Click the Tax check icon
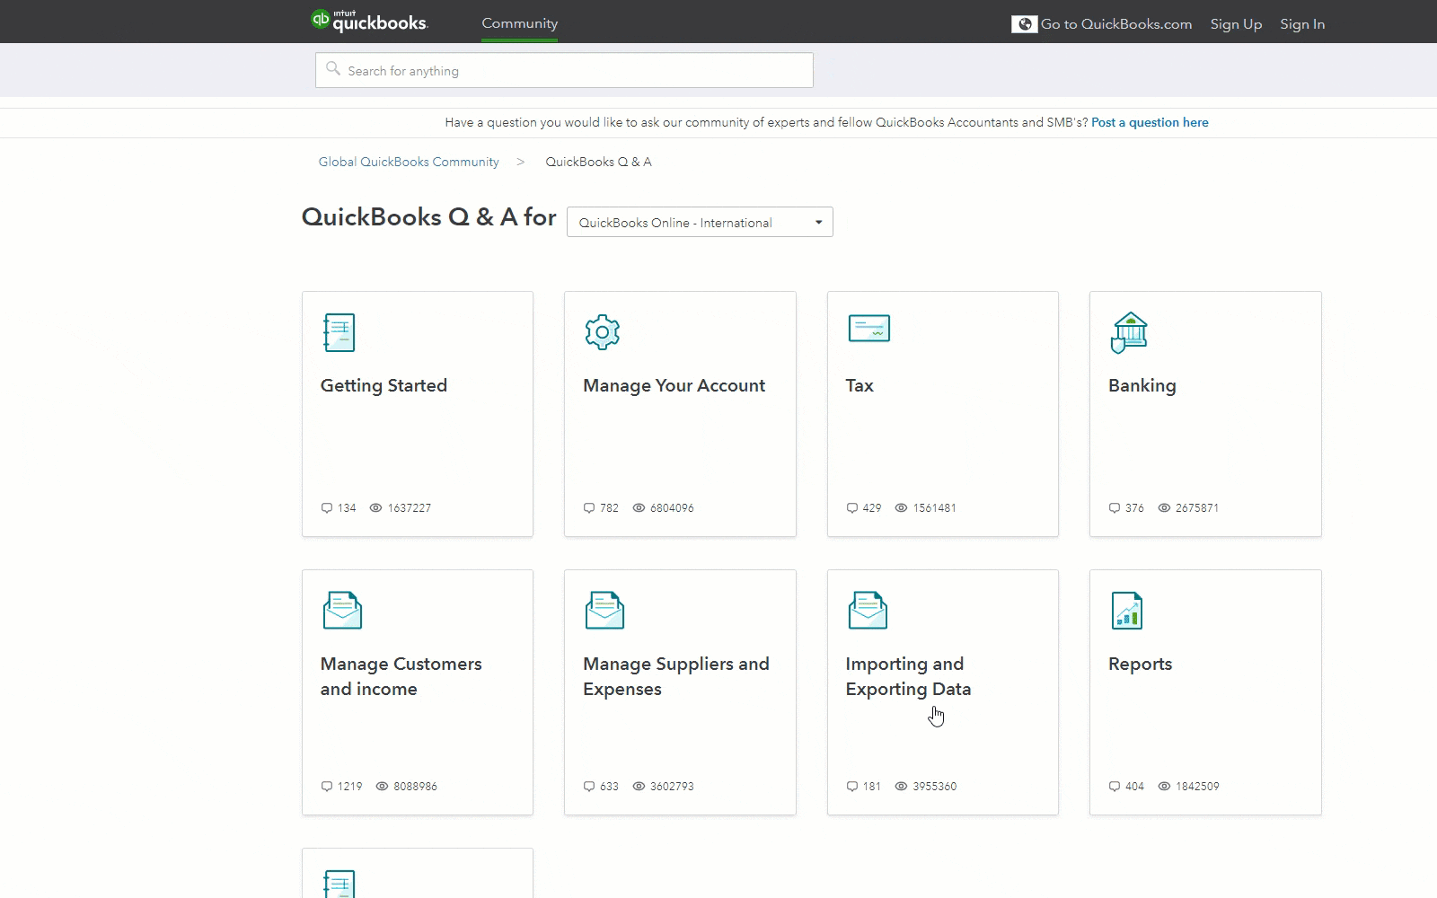The height and width of the screenshot is (898, 1437). (868, 329)
